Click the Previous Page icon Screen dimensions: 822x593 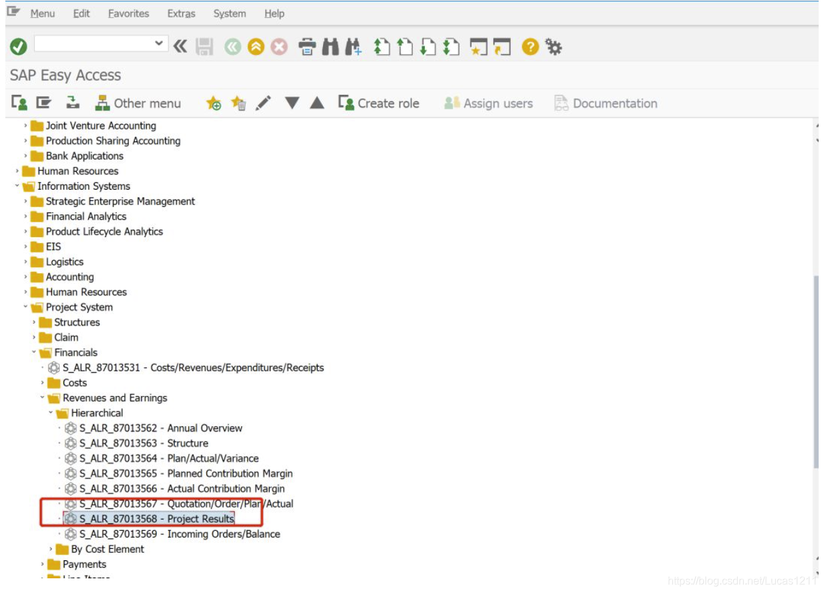405,47
